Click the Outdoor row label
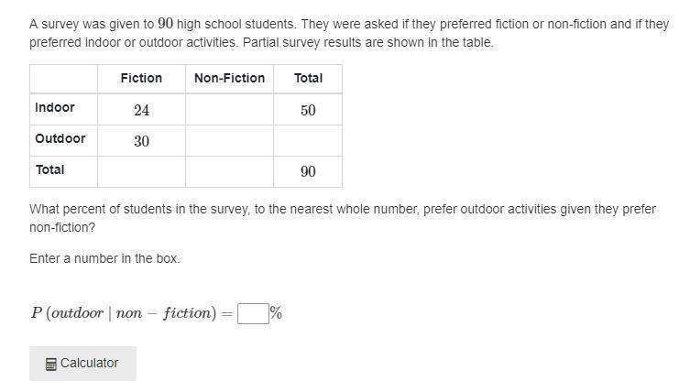679x392 pixels. pos(60,138)
